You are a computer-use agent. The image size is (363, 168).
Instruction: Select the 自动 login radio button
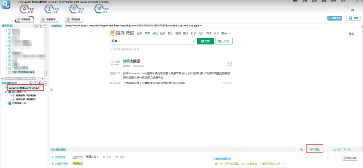click(x=117, y=157)
